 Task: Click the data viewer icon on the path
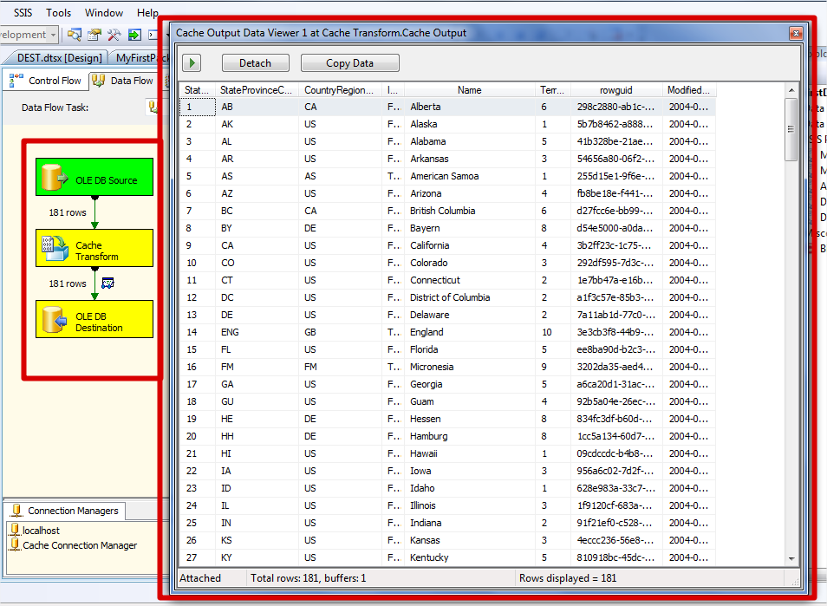pos(108,283)
